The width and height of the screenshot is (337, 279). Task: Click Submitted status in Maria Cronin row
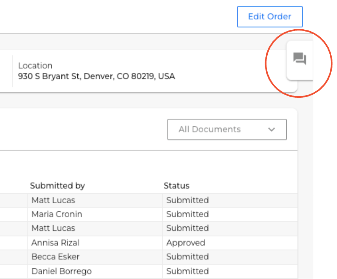coord(187,214)
